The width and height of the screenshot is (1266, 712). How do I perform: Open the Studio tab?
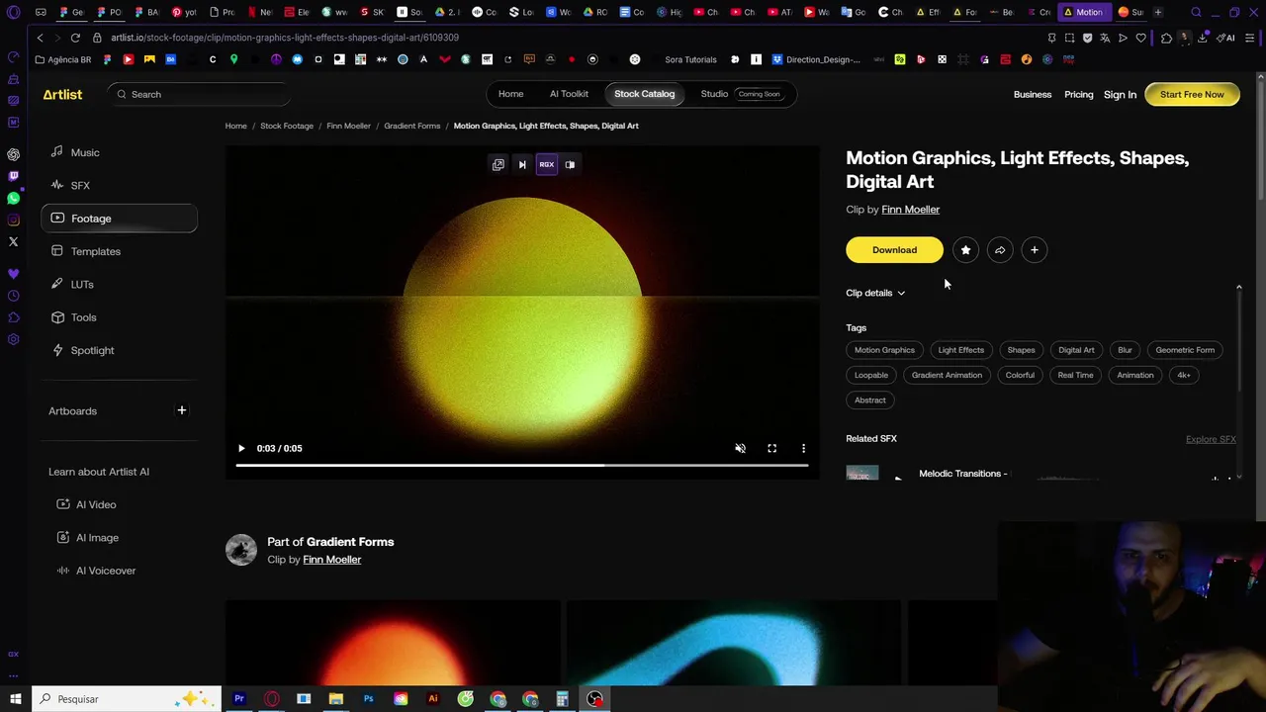point(714,94)
